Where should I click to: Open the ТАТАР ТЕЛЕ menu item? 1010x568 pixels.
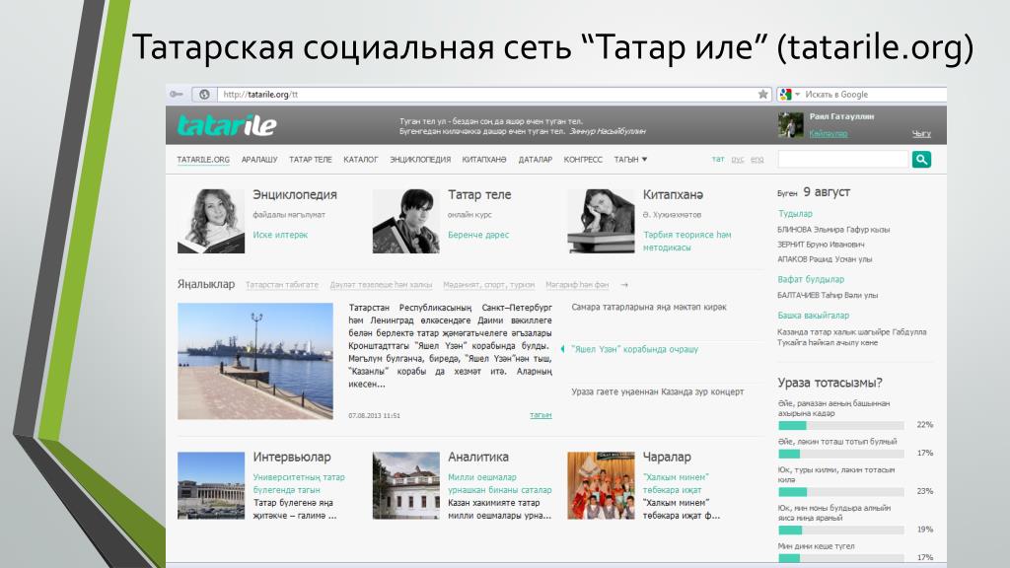311,159
